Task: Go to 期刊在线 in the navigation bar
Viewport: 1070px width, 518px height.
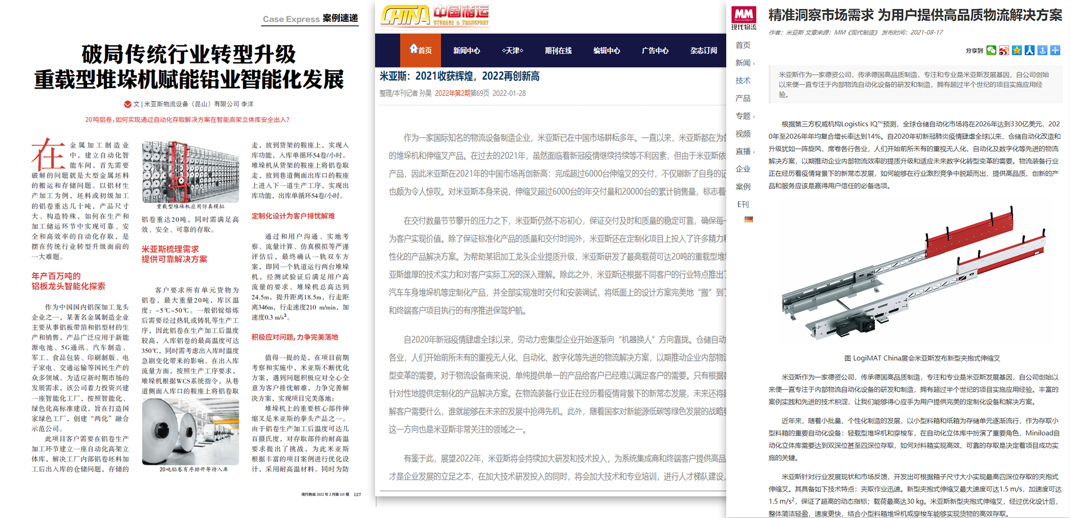Action: [558, 51]
